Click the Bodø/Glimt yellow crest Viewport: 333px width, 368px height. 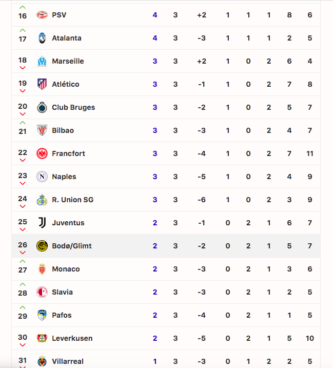pyautogui.click(x=42, y=246)
